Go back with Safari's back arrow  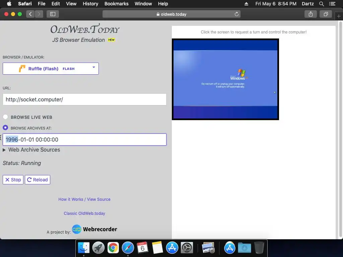(30, 14)
